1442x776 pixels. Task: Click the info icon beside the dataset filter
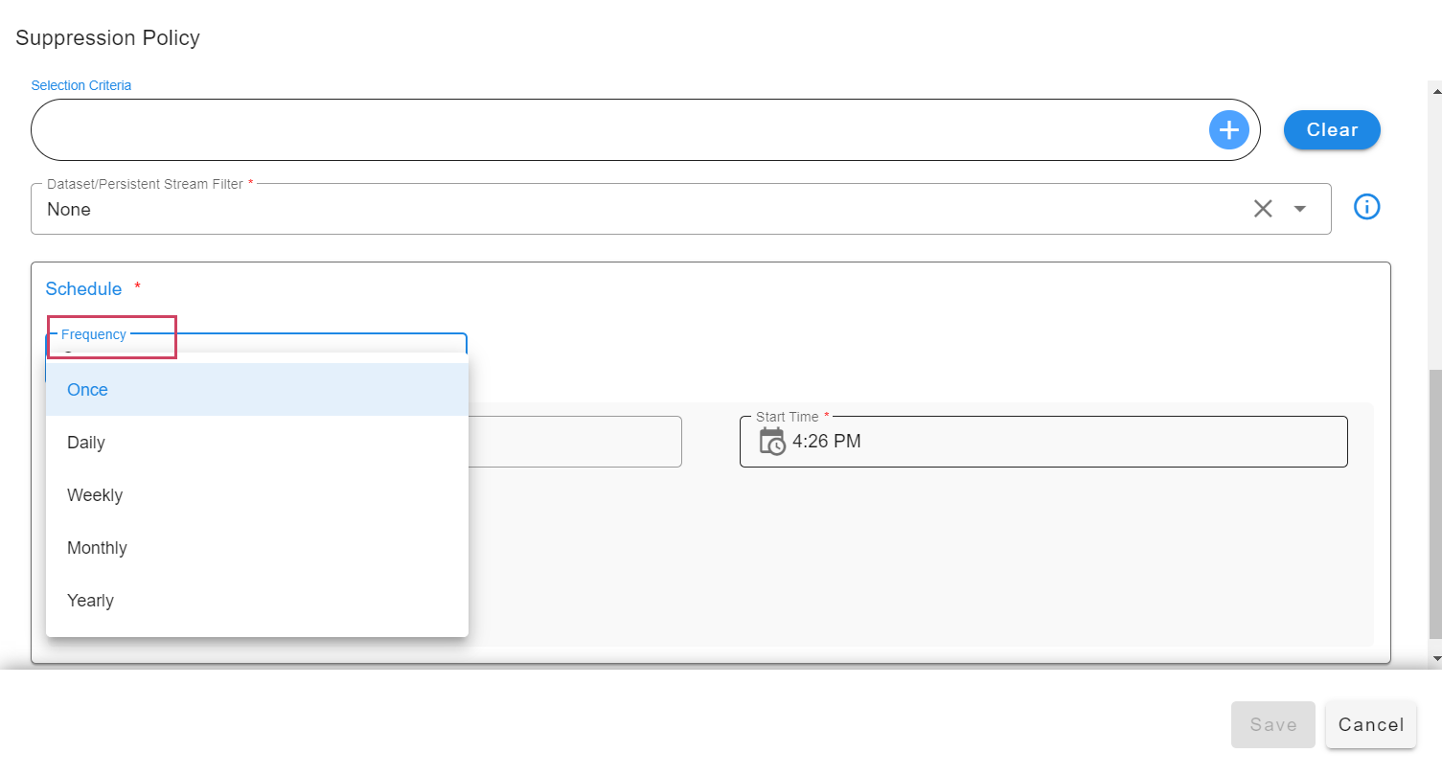(1366, 207)
